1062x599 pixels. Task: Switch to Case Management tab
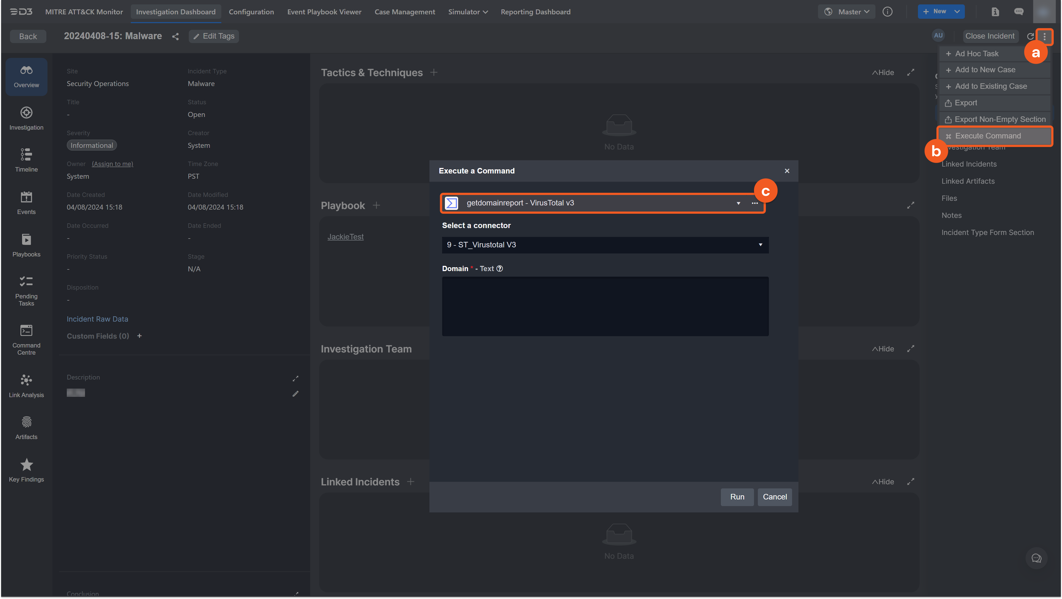point(404,12)
